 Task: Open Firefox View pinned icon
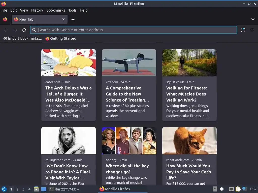5,19
